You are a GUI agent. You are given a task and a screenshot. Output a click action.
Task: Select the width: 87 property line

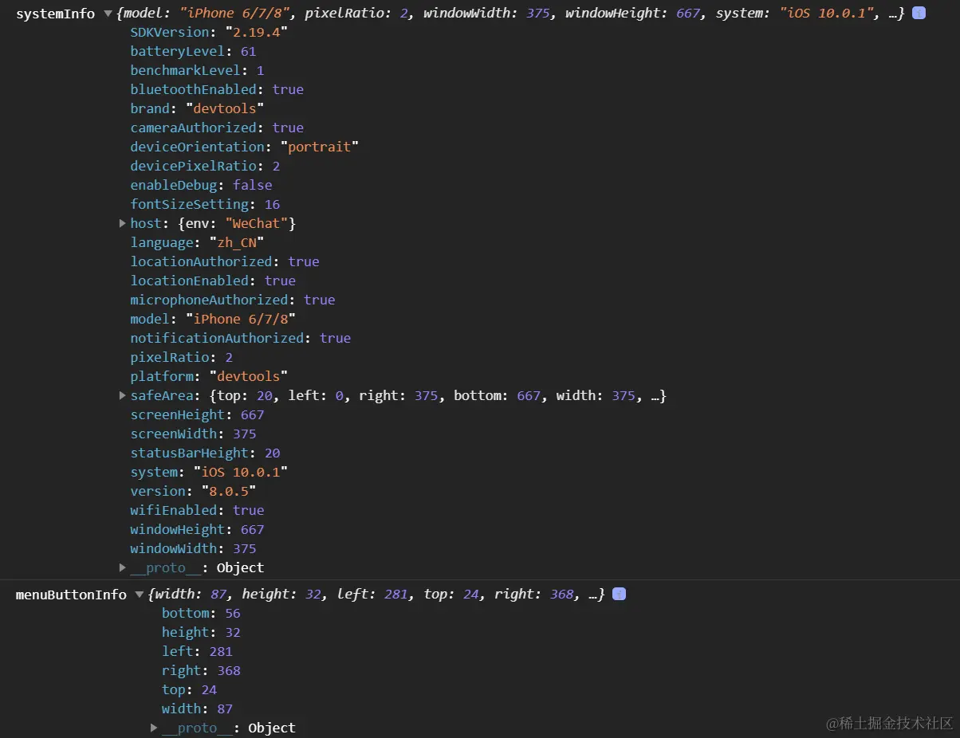coord(197,709)
